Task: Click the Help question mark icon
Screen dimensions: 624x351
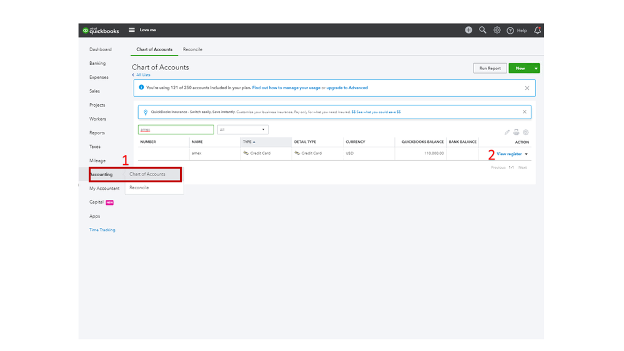Action: [x=510, y=31]
